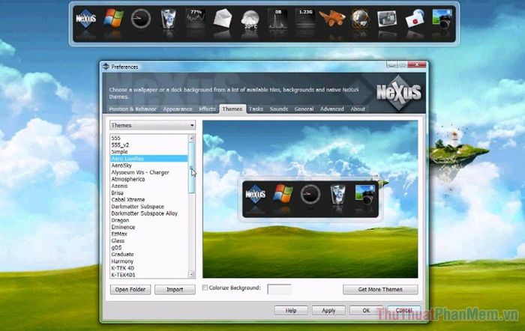Image resolution: width=525 pixels, height=331 pixels.
Task: Click the theme list scrollbar thumb
Action: pos(191,168)
